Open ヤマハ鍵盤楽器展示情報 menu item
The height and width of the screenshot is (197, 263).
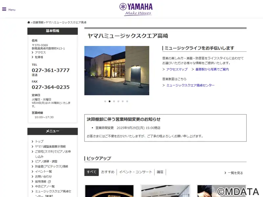(50, 146)
